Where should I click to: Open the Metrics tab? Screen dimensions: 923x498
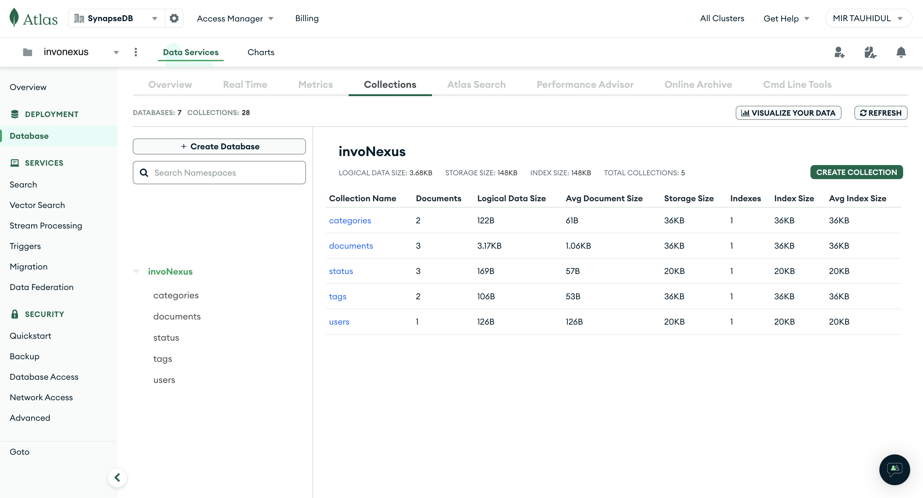315,85
